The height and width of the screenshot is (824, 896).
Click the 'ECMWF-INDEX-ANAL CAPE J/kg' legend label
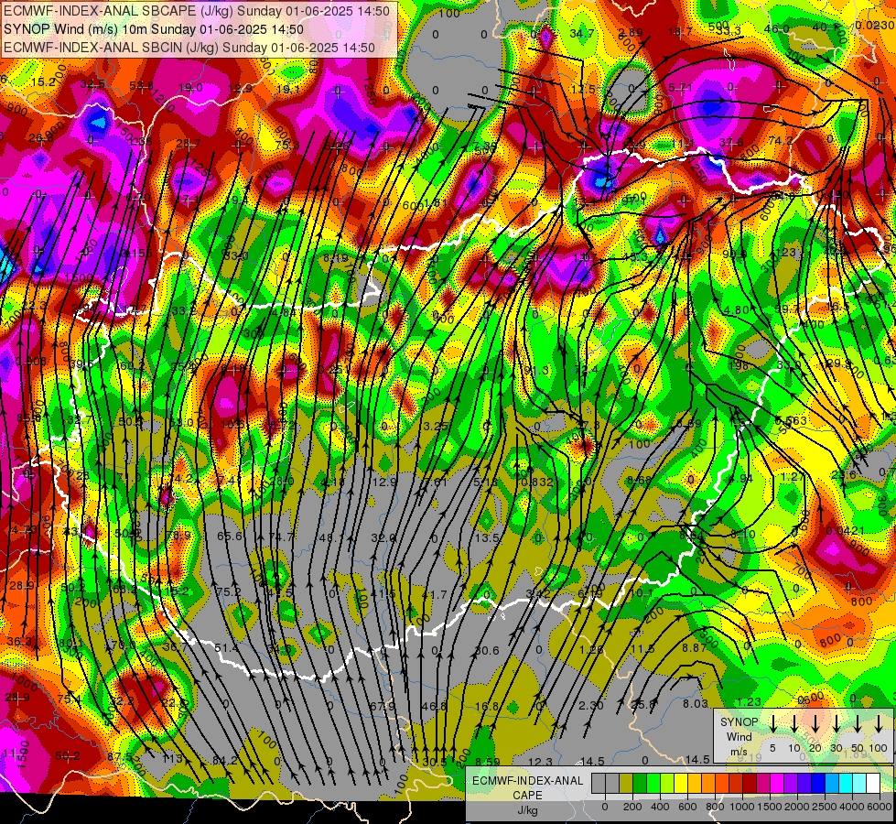click(x=527, y=795)
